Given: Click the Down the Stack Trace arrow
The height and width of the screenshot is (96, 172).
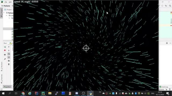Looking at the screenshot, I should coord(9,50).
